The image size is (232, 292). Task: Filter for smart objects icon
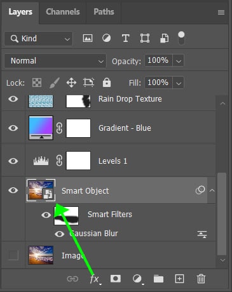[x=164, y=38]
